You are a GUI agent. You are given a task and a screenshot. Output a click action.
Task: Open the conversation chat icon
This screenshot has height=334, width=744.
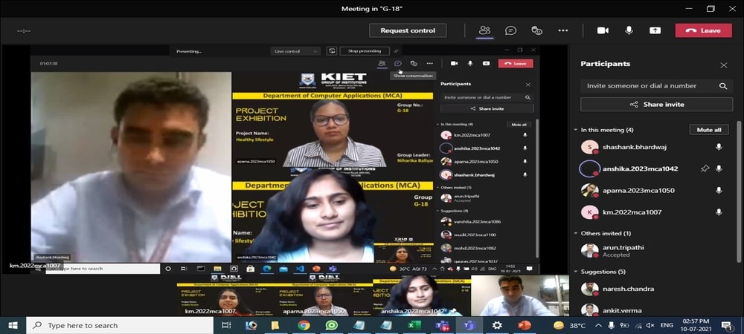click(x=510, y=30)
